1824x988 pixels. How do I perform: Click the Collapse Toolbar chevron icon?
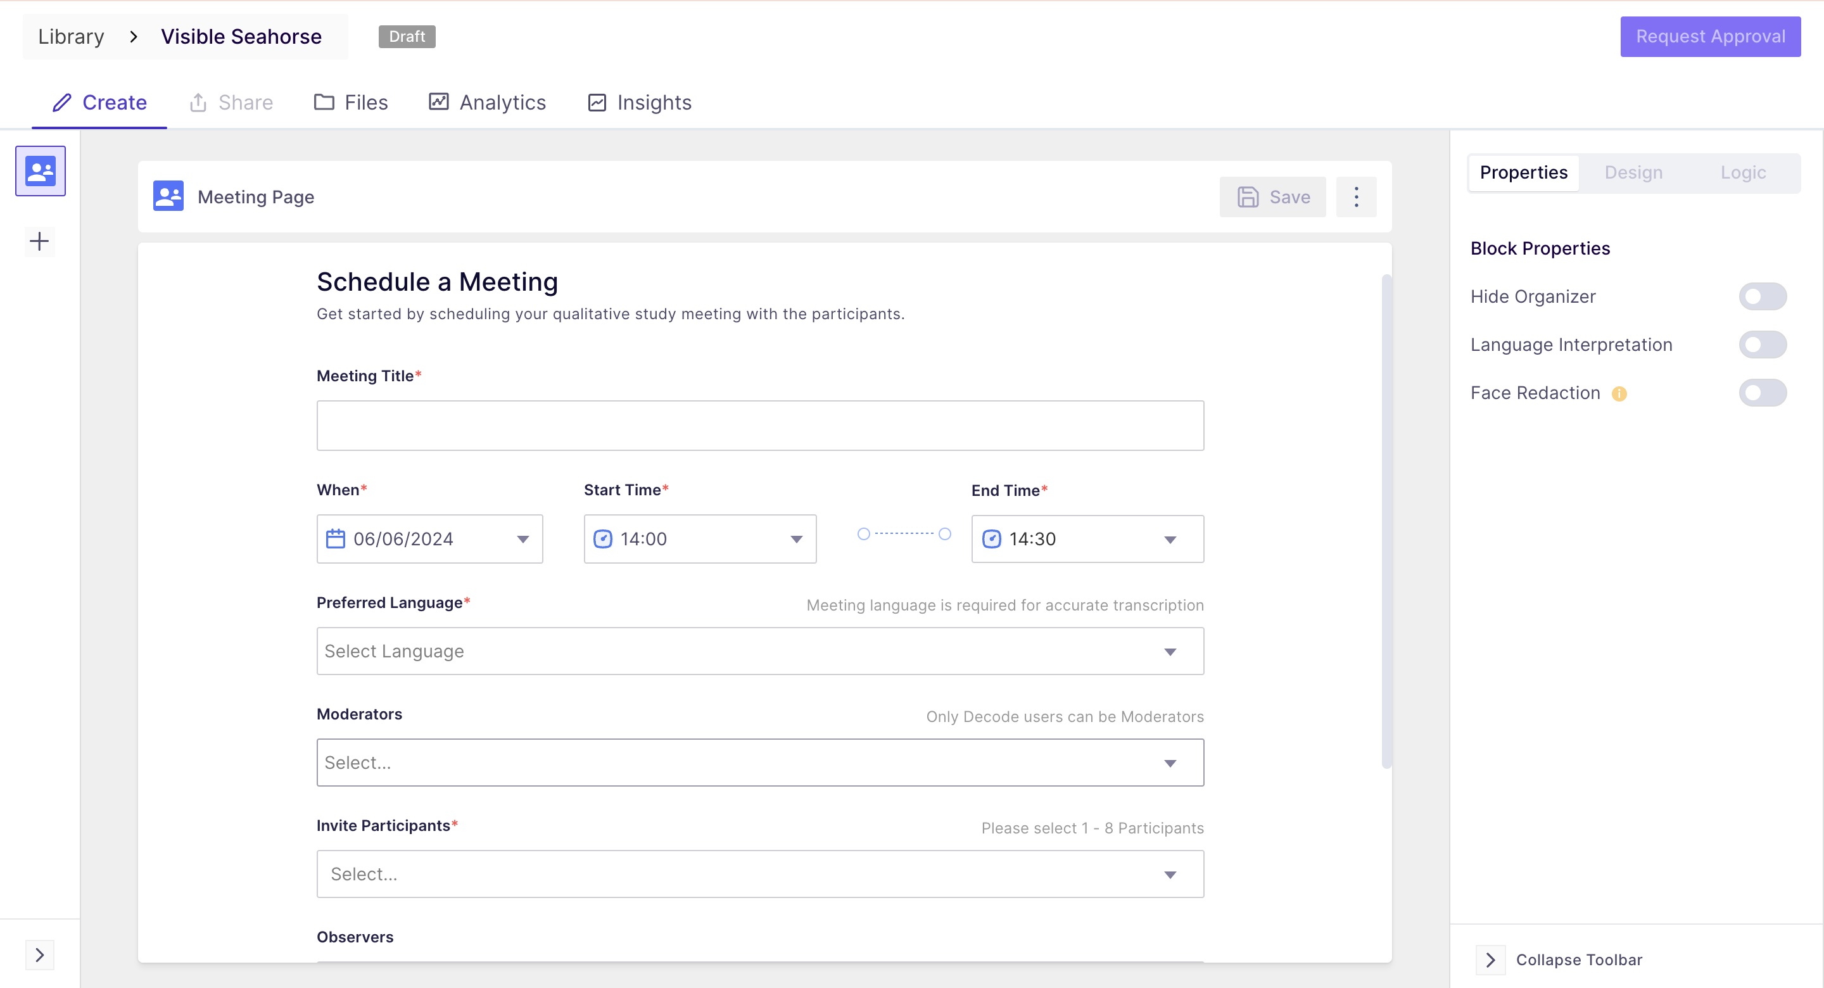pyautogui.click(x=1490, y=959)
